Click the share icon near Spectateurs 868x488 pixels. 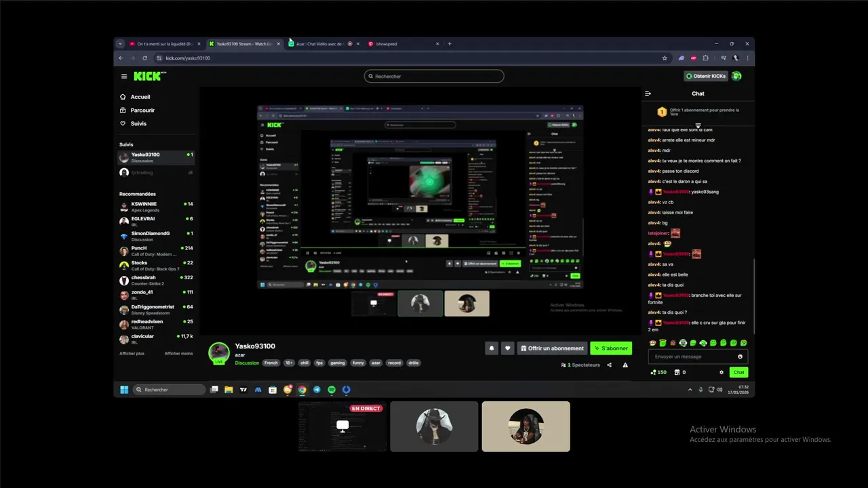(x=609, y=365)
